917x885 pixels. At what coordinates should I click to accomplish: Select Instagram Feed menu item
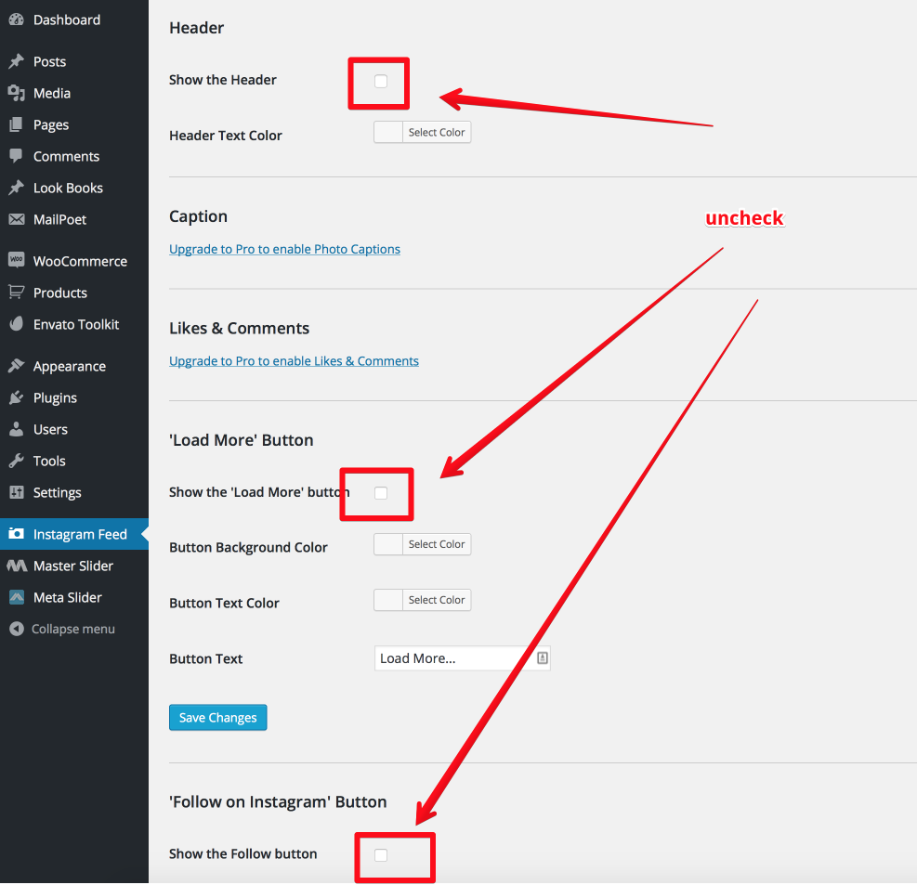point(74,534)
